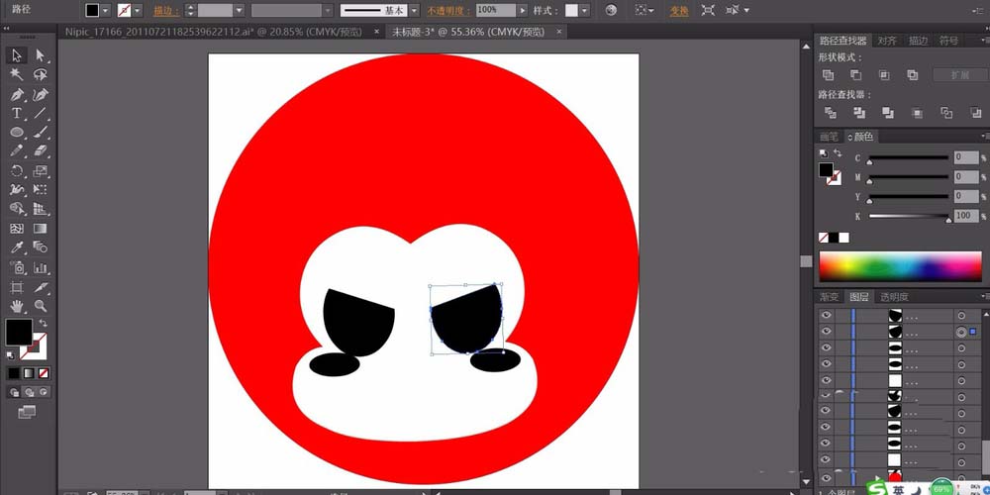Click target circle of the selected layer row
The height and width of the screenshot is (495, 990).
[961, 332]
